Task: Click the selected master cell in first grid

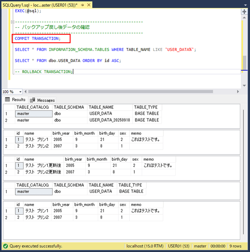Action: point(34,114)
